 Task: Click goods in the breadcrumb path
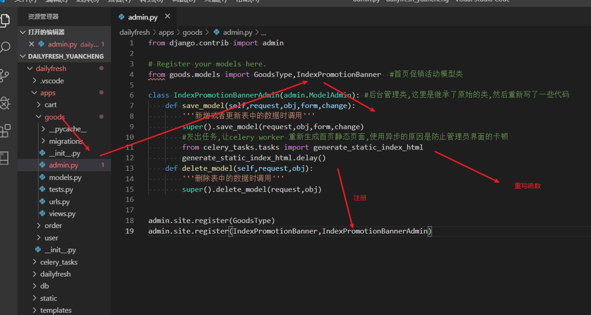coord(193,32)
